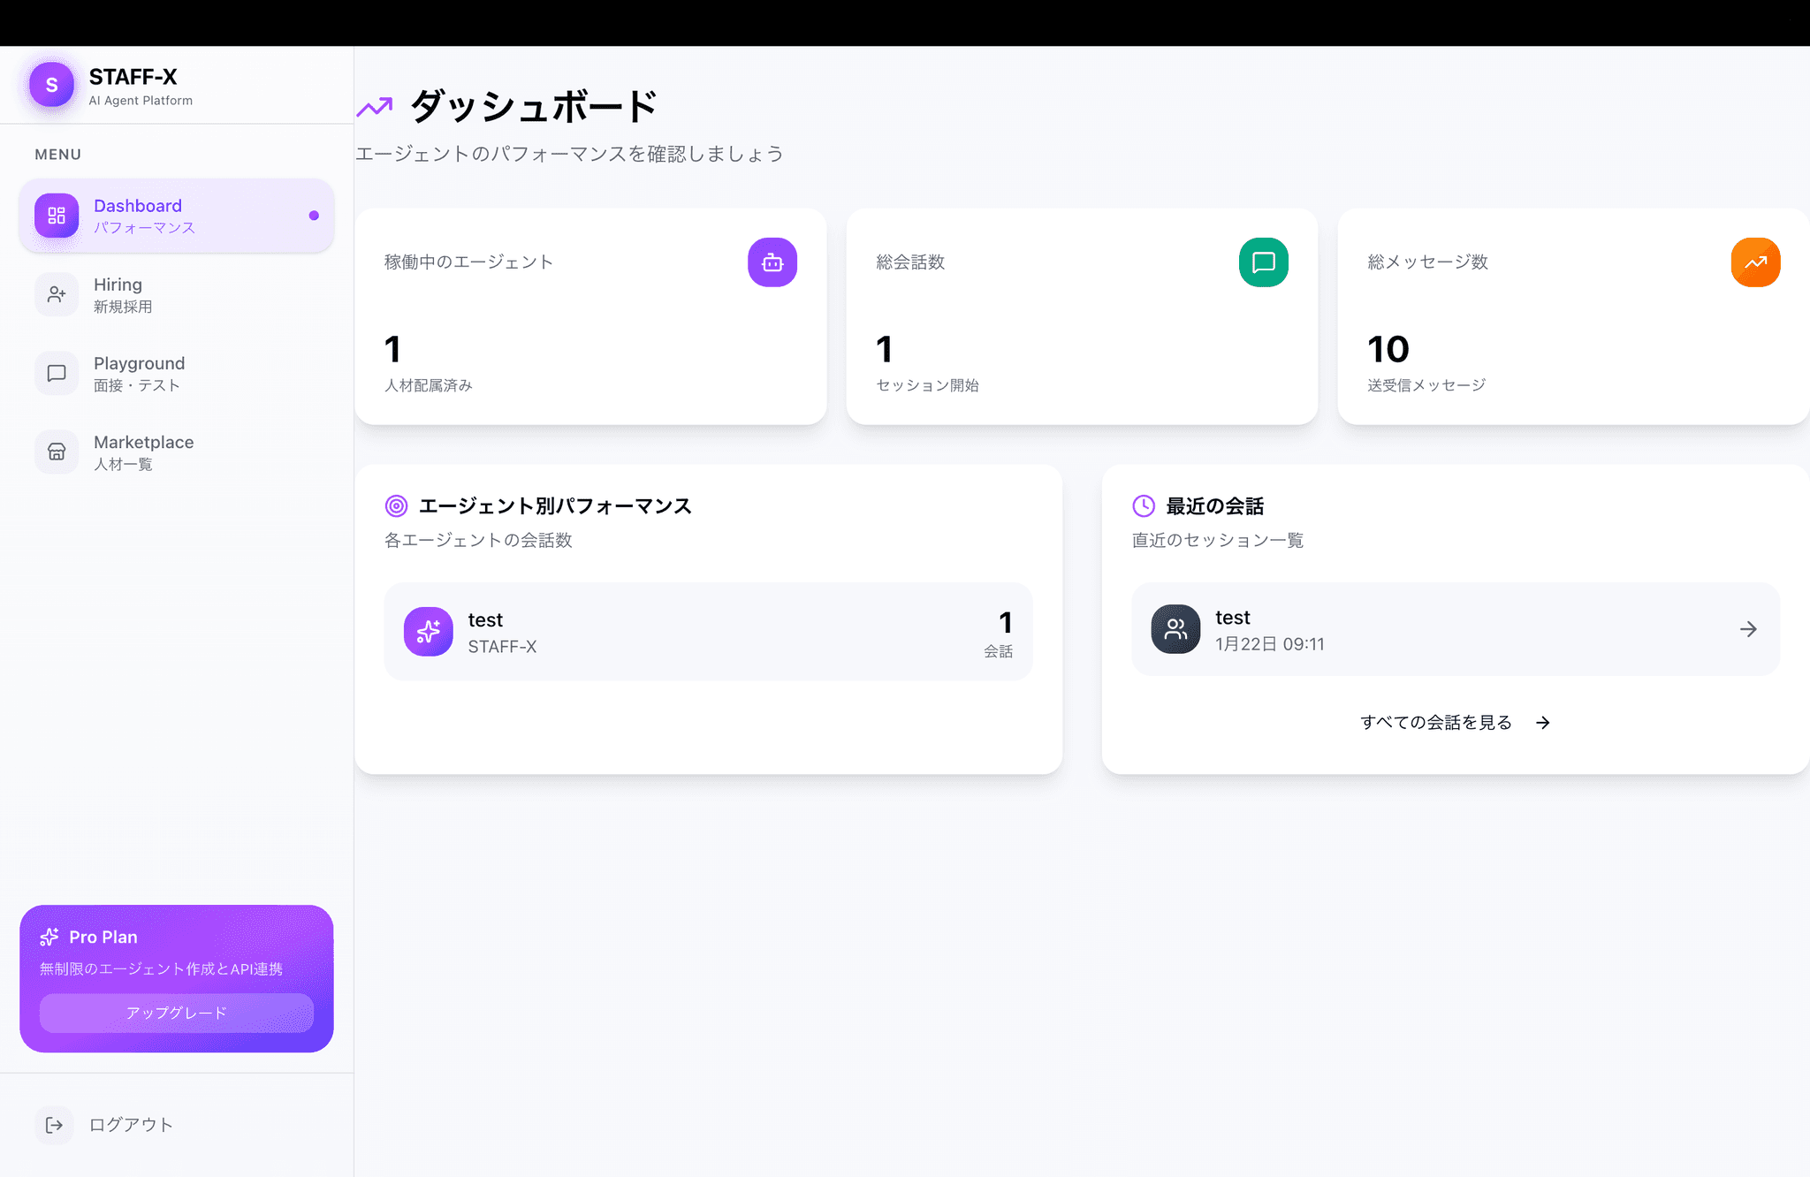1810x1177 pixels.
Task: Open the Dashboard menu item
Action: point(177,216)
